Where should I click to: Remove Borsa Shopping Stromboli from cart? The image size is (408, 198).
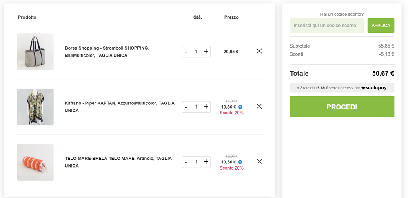click(259, 51)
